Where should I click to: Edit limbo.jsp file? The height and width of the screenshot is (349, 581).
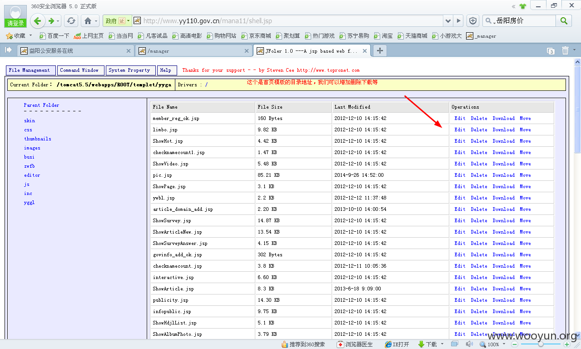(460, 130)
